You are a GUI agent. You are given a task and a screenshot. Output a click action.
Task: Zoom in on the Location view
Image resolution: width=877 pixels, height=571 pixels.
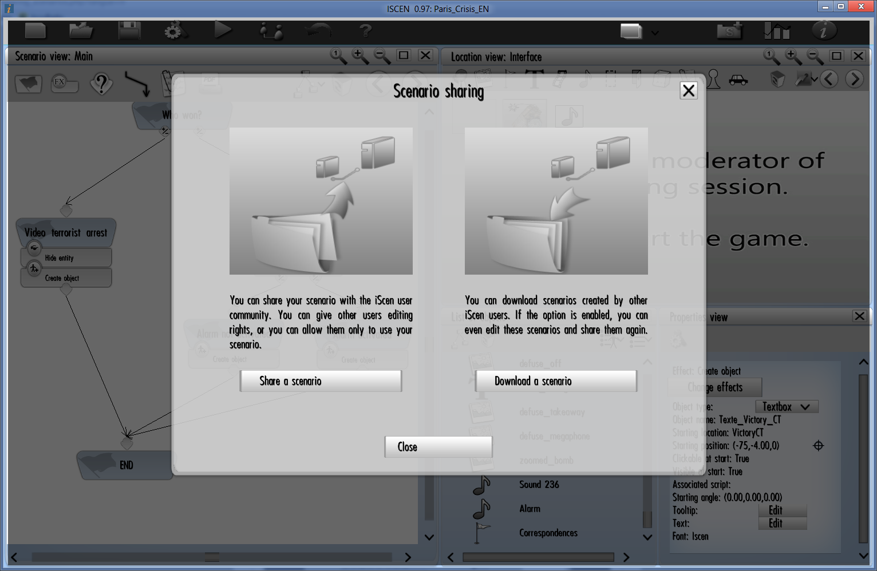coord(793,56)
